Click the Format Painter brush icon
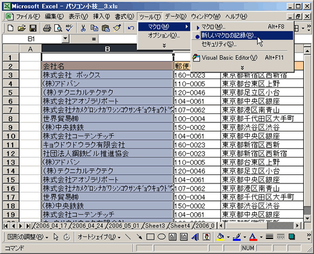The height and width of the screenshot is (254, 314). pos(117,28)
